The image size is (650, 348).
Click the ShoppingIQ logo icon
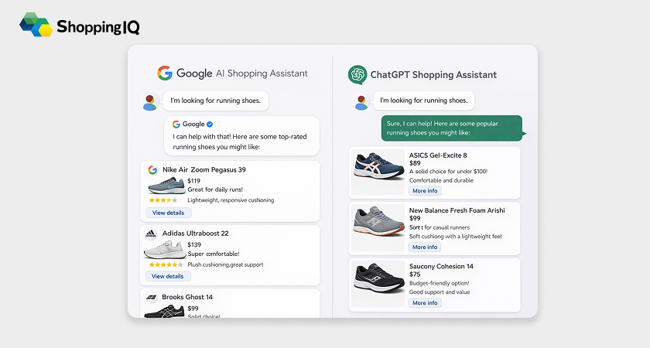pos(36,26)
